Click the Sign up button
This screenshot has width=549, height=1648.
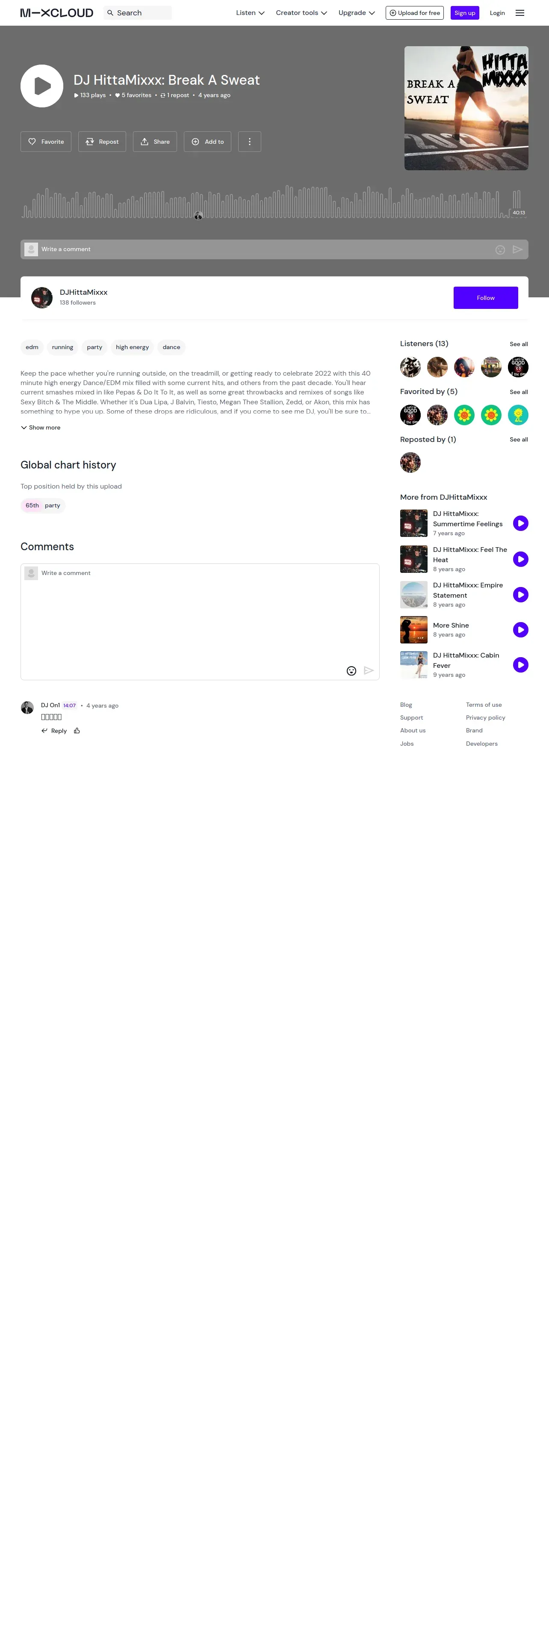[465, 13]
